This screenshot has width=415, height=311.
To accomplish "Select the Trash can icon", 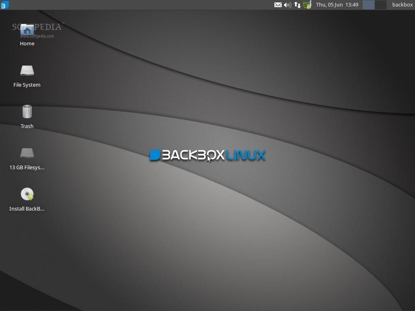I will click(x=27, y=112).
